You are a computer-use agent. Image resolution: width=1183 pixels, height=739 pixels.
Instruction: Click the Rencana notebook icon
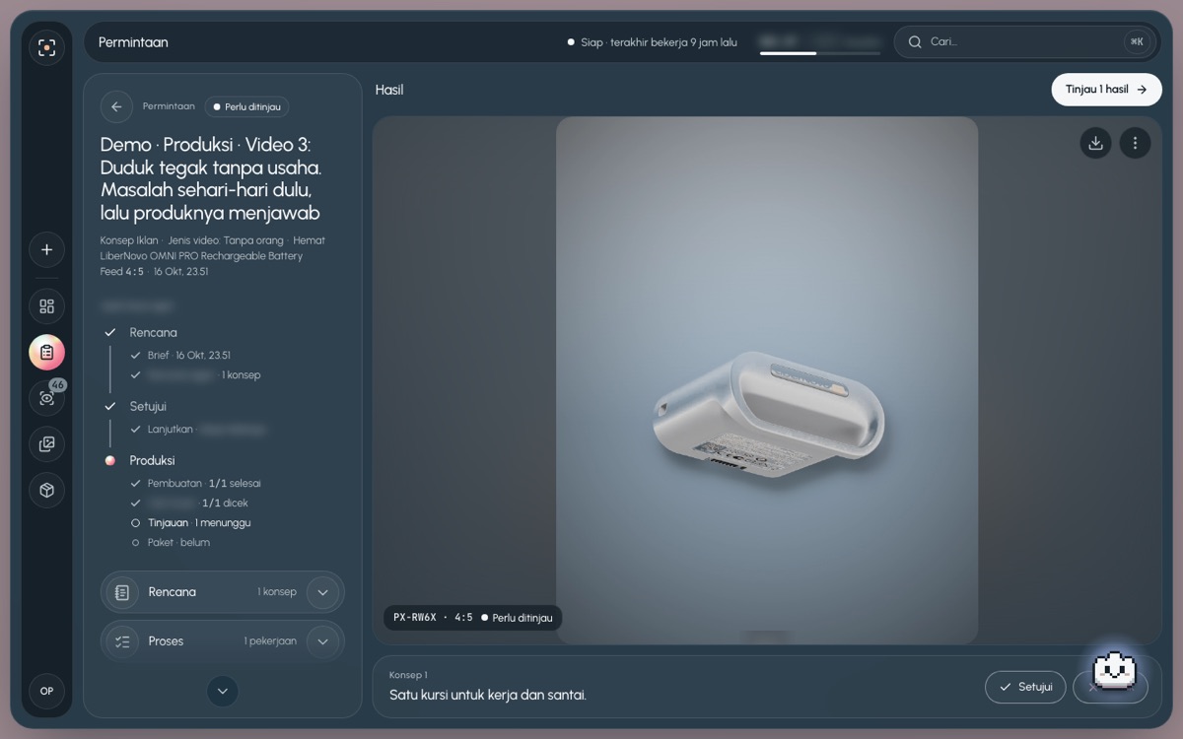[x=122, y=592]
